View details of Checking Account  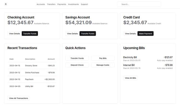[x=15, y=33]
